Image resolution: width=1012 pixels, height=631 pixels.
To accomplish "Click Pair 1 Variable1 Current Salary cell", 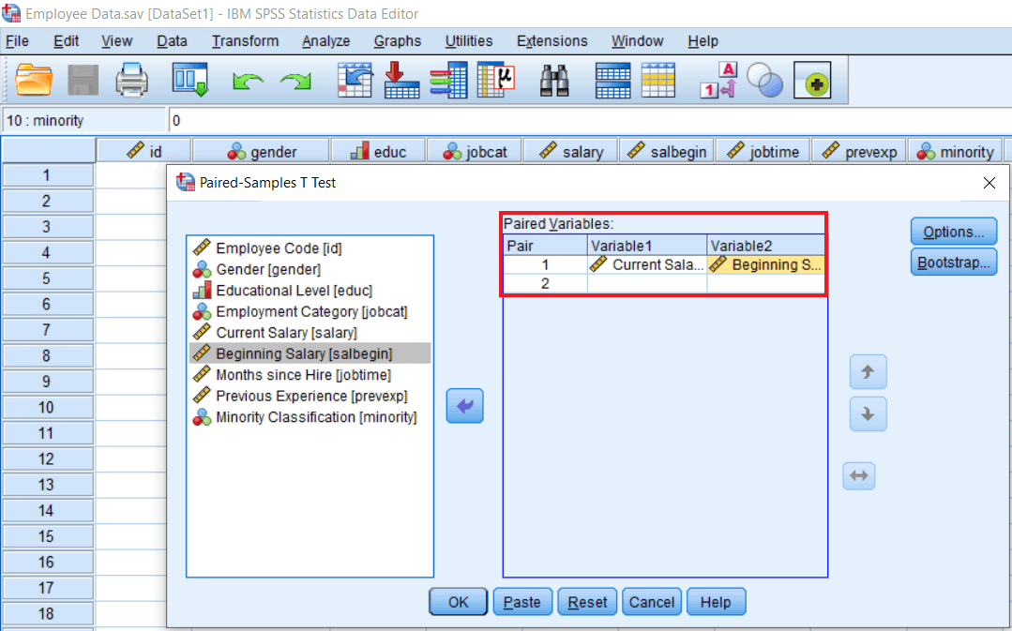I will coord(647,264).
